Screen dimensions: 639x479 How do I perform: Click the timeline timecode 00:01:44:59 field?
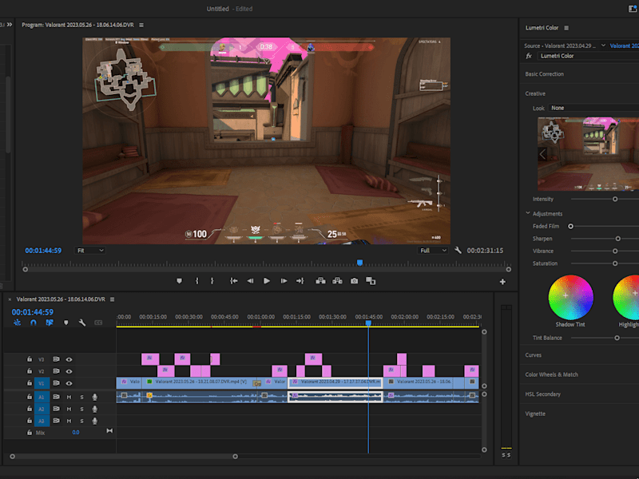pyautogui.click(x=33, y=312)
